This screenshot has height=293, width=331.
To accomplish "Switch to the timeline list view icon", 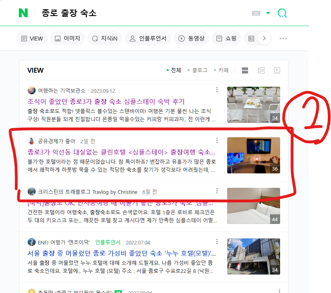I will (x=261, y=70).
